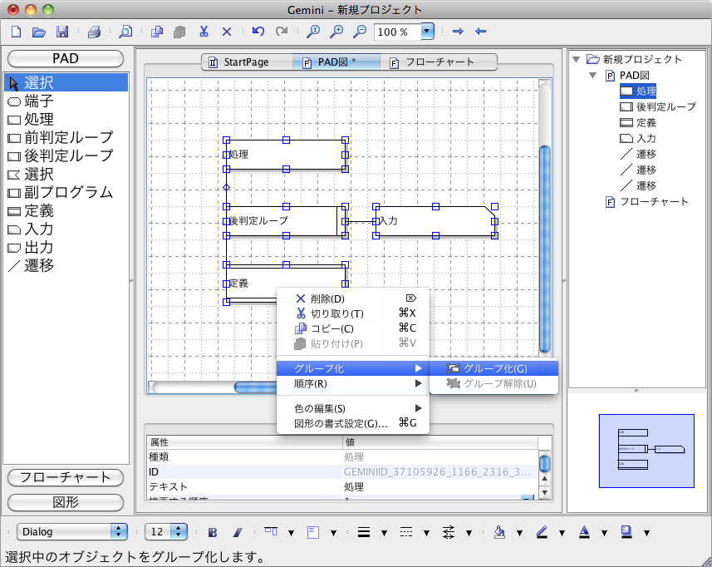
Task: Toggle bold text formatting
Action: 213,532
